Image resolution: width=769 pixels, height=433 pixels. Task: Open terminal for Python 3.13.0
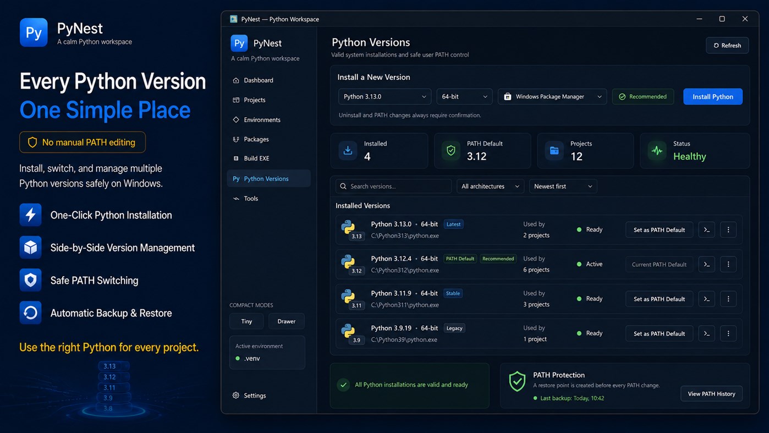[707, 229]
